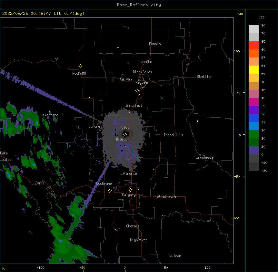Click the yellow diamond marker above RockyMH
The height and width of the screenshot is (272, 278).
80,66
